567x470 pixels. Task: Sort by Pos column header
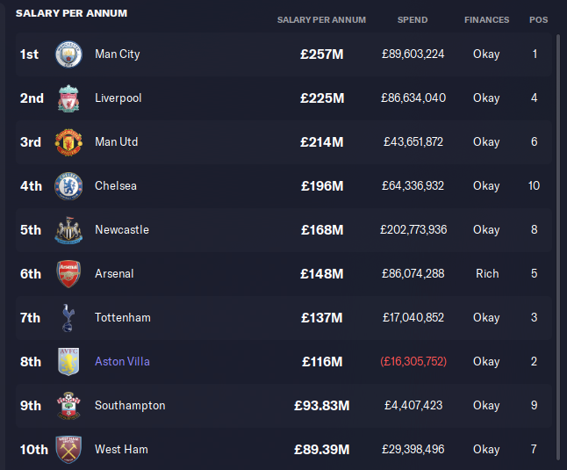(538, 19)
